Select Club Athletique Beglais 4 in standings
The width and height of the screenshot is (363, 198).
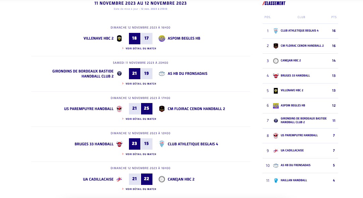[300, 31]
